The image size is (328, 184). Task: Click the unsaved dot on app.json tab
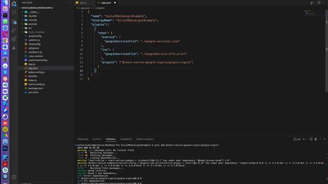click(x=115, y=3)
